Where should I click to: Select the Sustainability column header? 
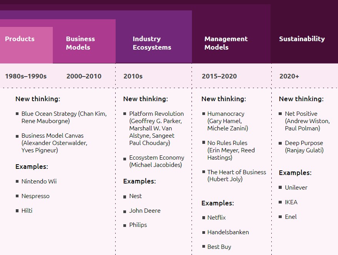tap(302, 39)
